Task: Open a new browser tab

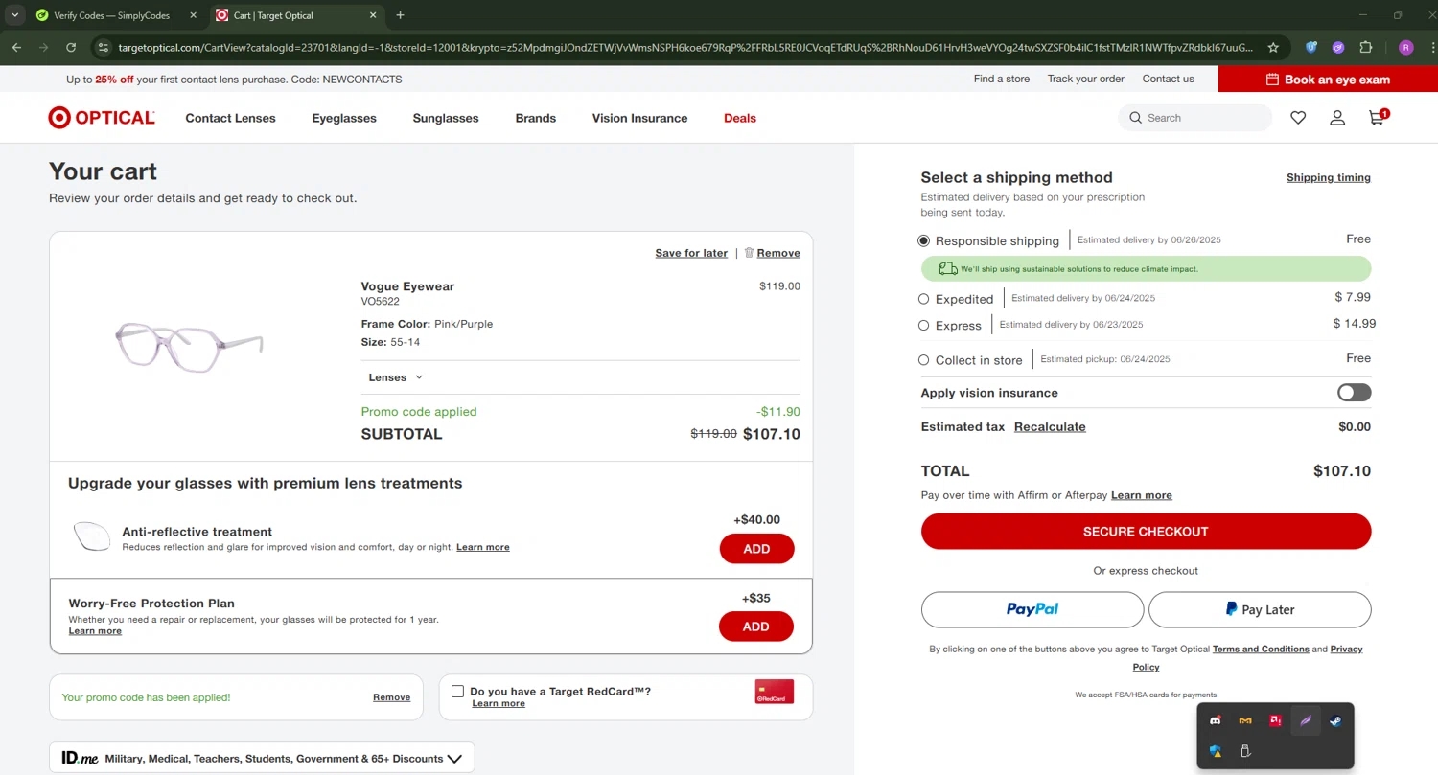Action: click(400, 15)
